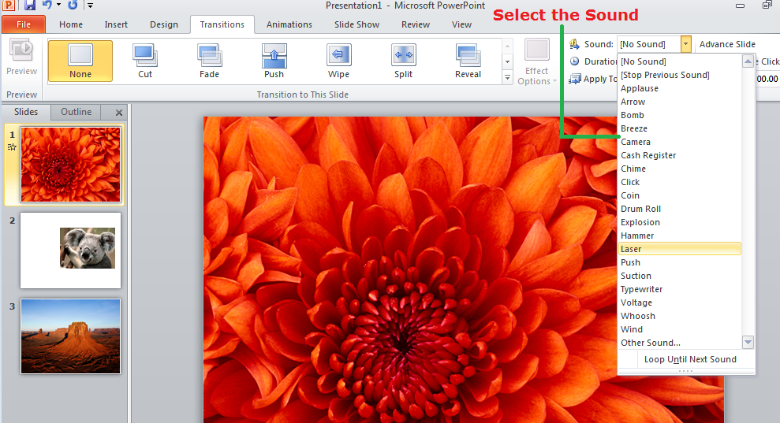Screen dimensions: 780x423
Task: Select the None transition
Action: [80, 61]
